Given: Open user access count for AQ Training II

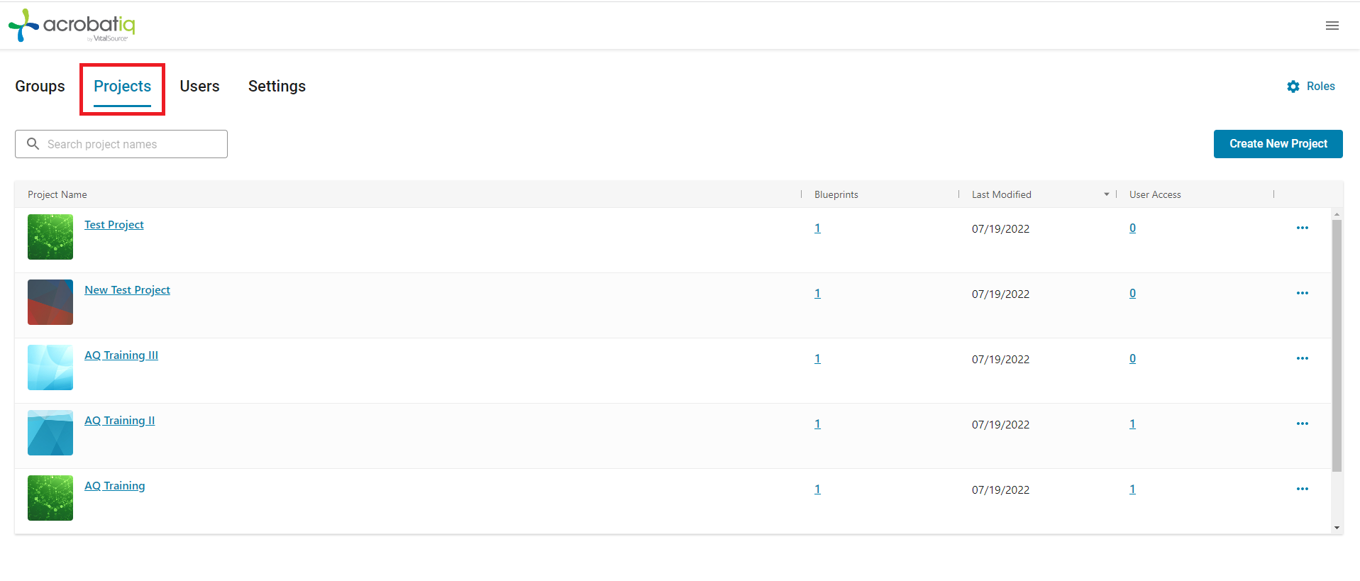Looking at the screenshot, I should pos(1132,424).
